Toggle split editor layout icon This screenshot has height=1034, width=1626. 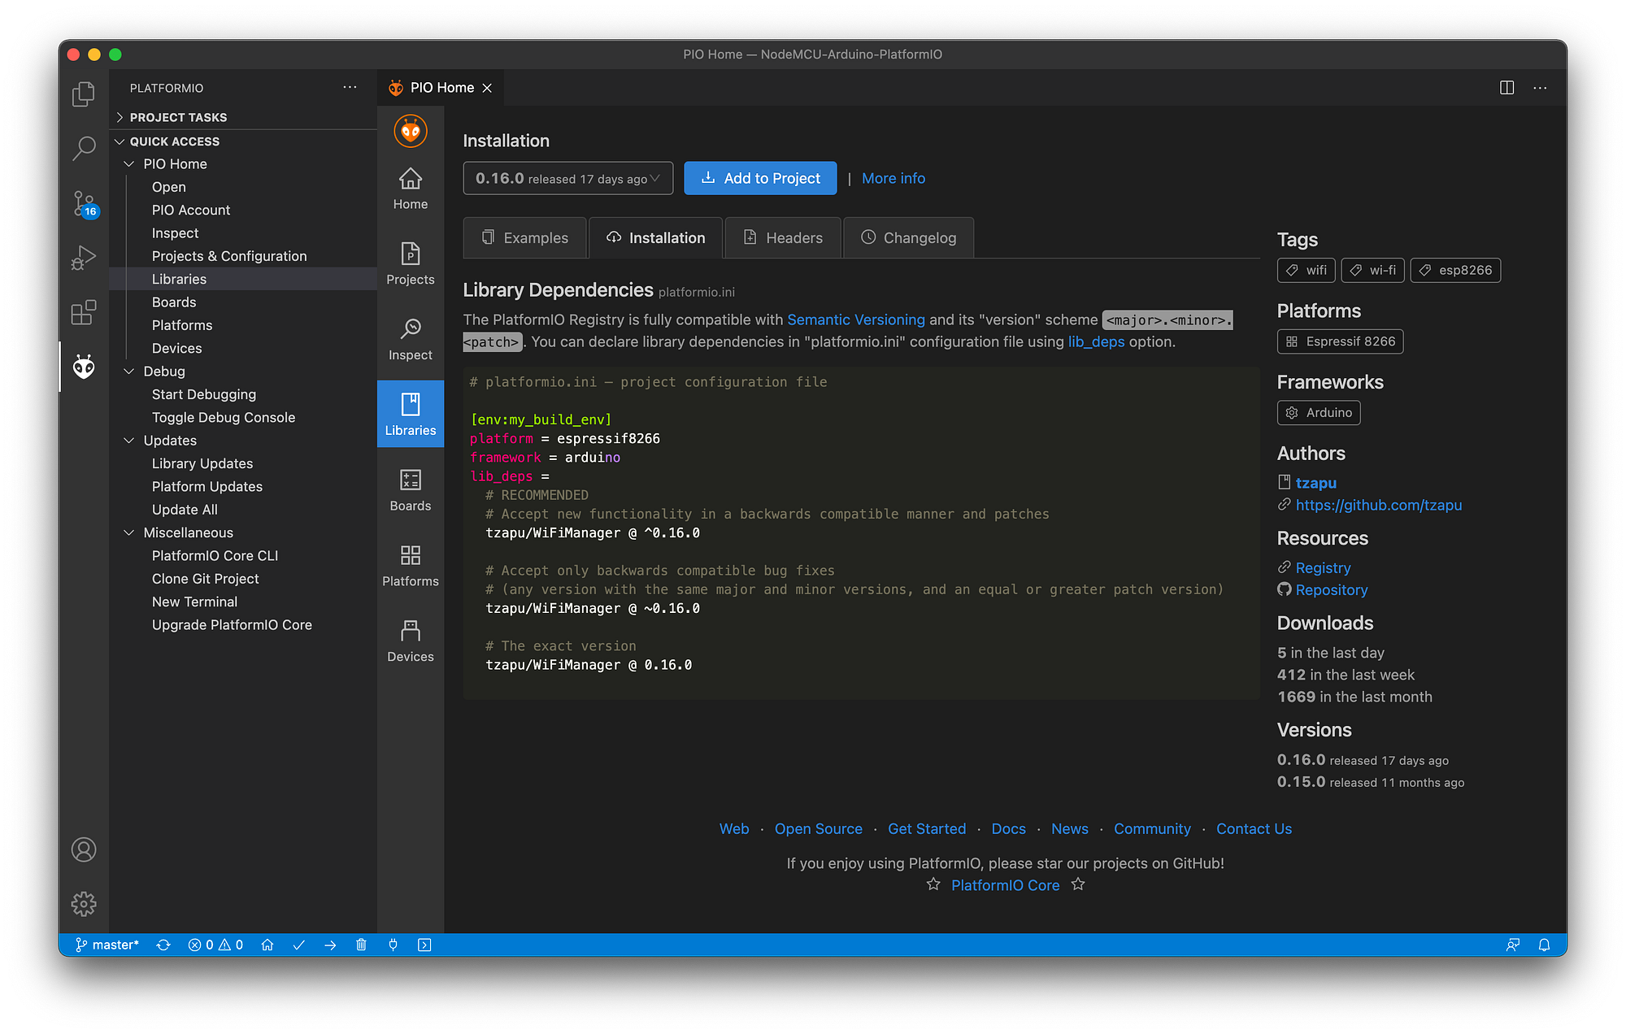coord(1506,88)
